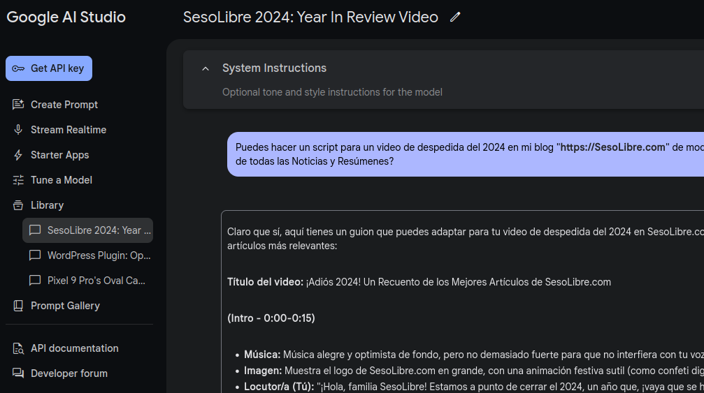Image resolution: width=704 pixels, height=393 pixels.
Task: Go to Tune a Model
Action: tap(62, 179)
